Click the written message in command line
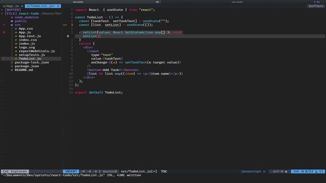Screen dimensions: 326x183 [71, 175]
